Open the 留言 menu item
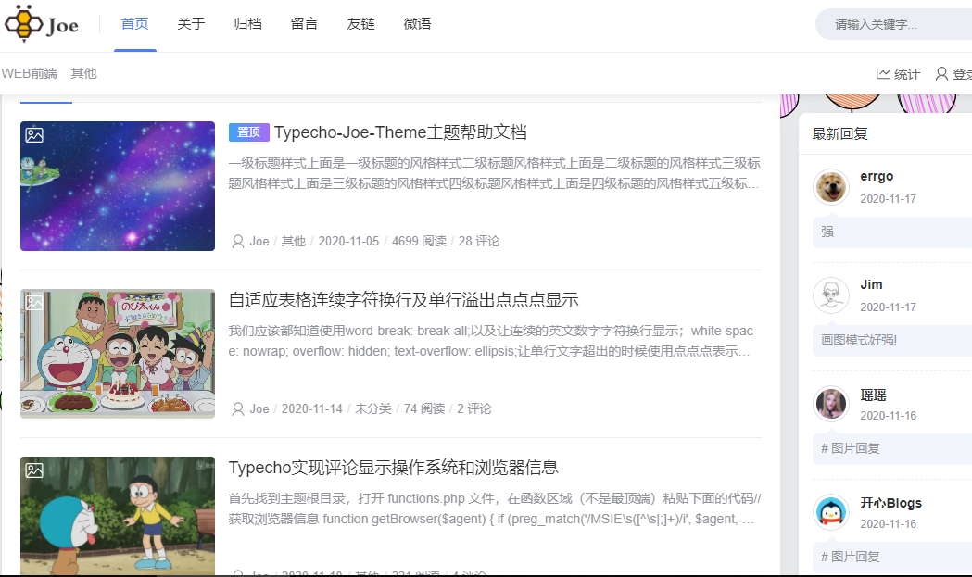Viewport: 972px width, 577px height. pos(304,25)
